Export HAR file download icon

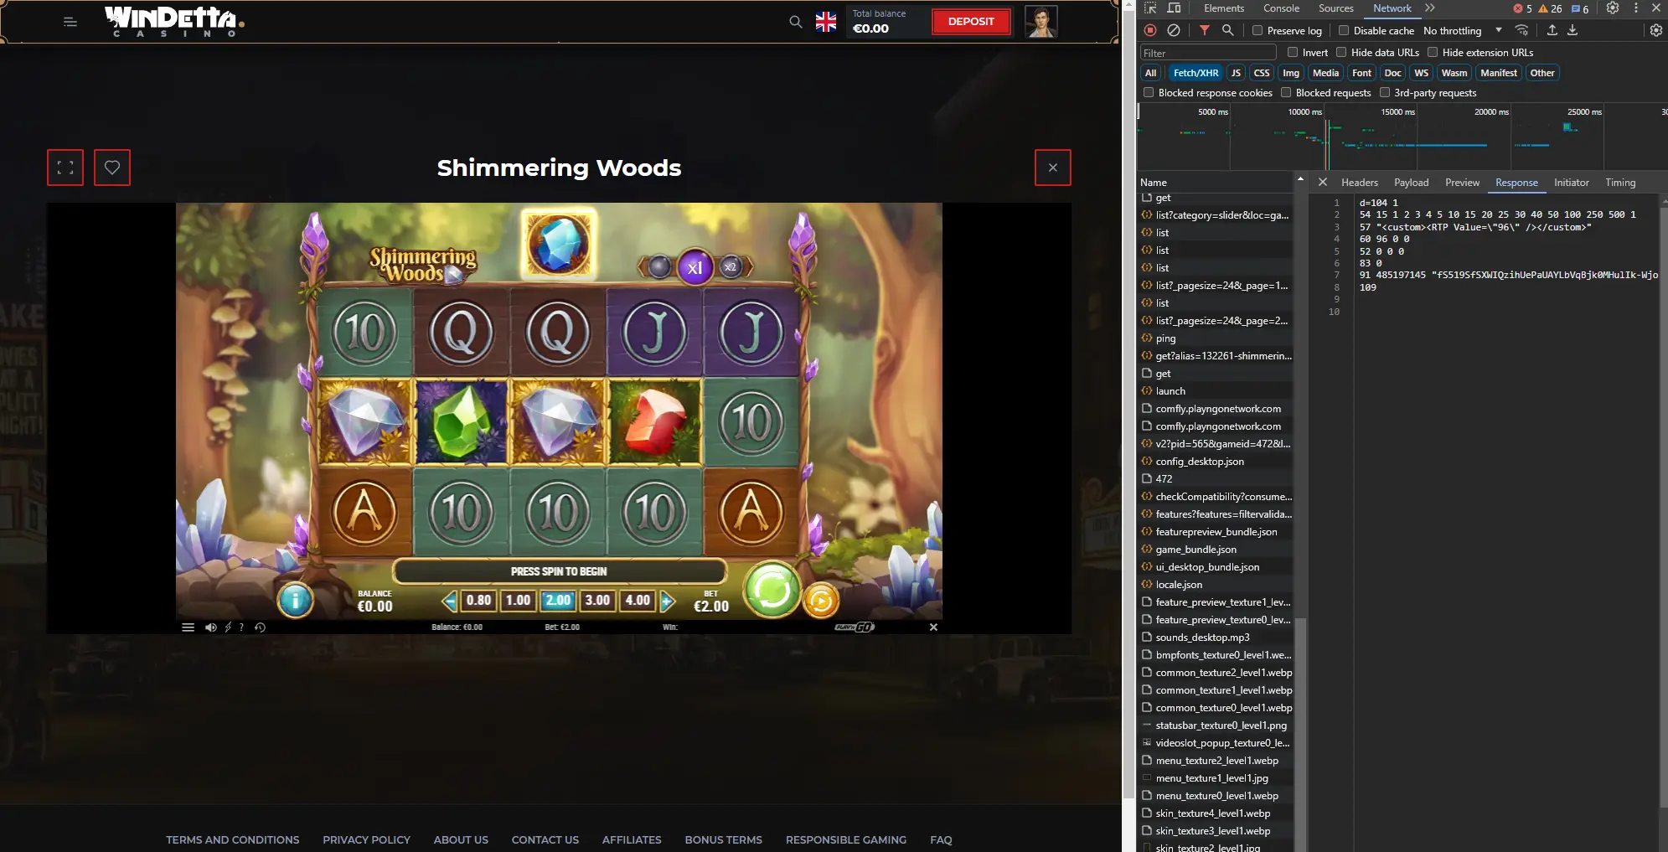(x=1572, y=30)
